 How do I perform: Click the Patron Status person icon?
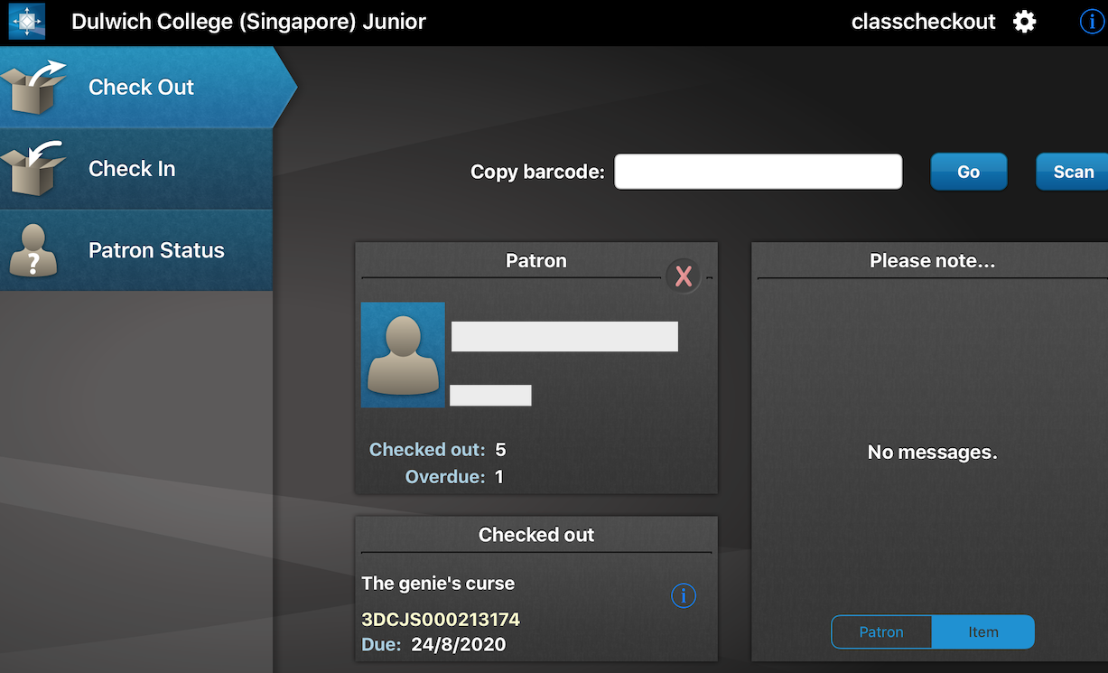(33, 250)
